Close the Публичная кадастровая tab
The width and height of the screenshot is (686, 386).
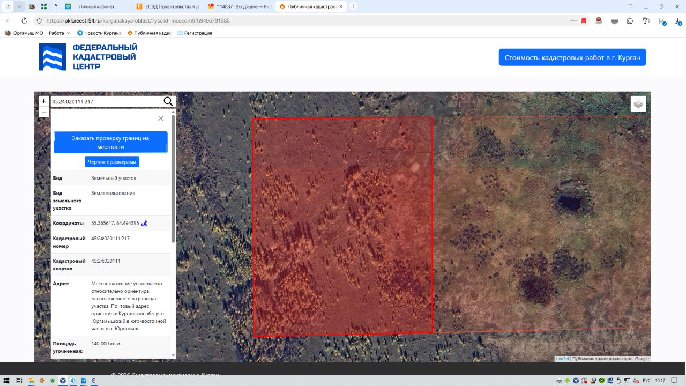click(x=341, y=6)
